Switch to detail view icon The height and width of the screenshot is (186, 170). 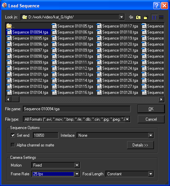[161, 17]
